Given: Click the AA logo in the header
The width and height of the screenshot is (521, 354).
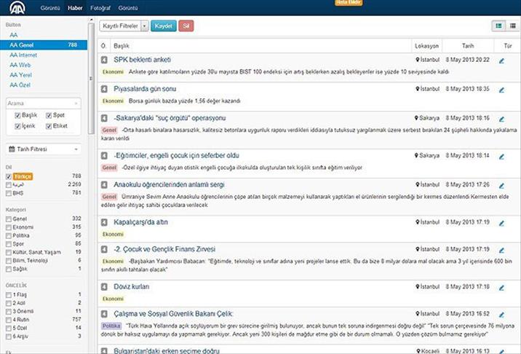Looking at the screenshot, I should tap(15, 8).
